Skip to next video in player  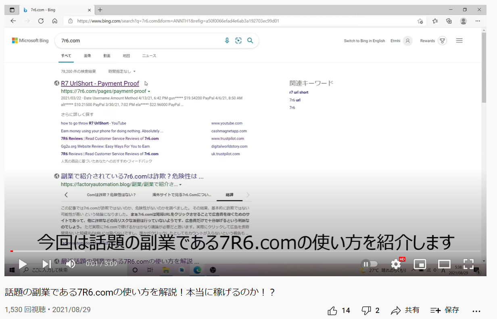pyautogui.click(x=47, y=264)
